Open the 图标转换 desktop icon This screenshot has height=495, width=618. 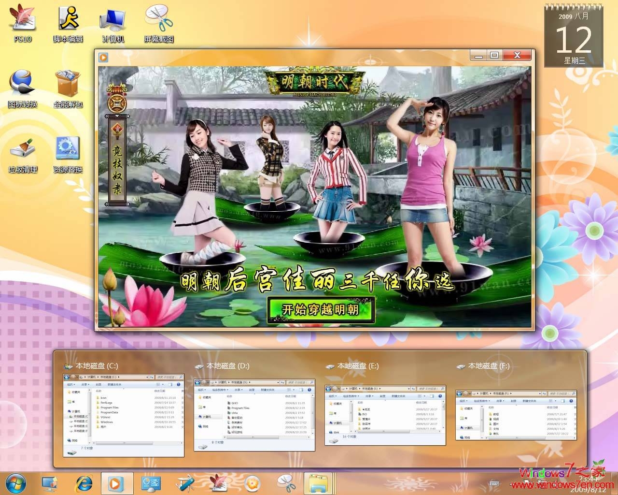22,88
